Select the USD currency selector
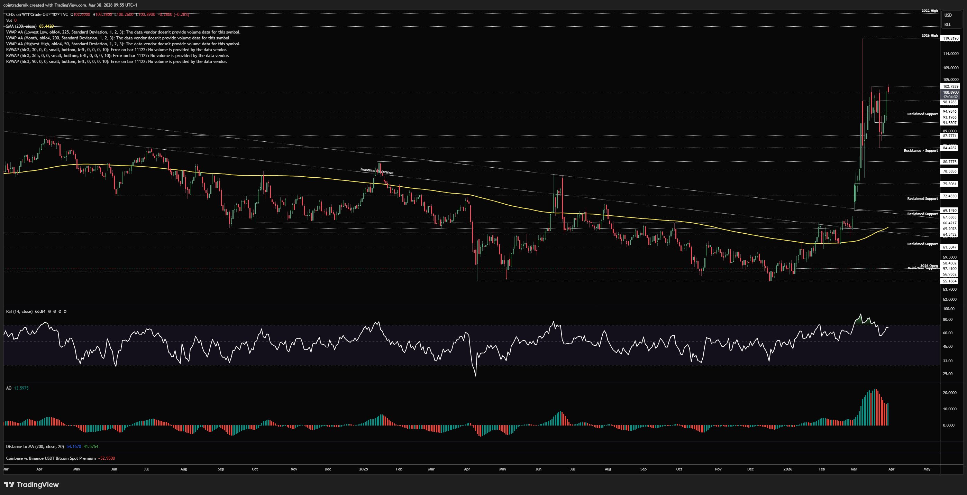The height and width of the screenshot is (495, 967). [x=948, y=15]
